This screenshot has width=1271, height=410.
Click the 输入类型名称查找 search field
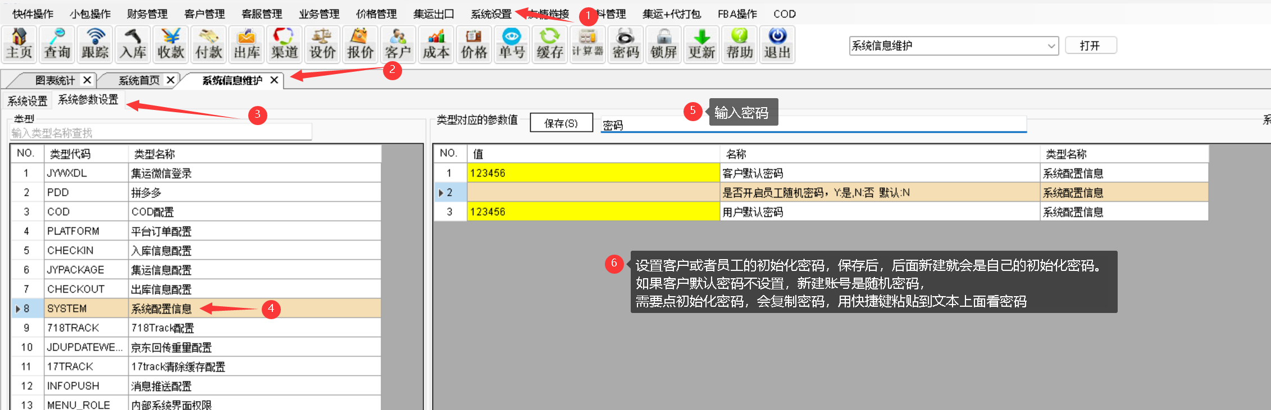(161, 133)
